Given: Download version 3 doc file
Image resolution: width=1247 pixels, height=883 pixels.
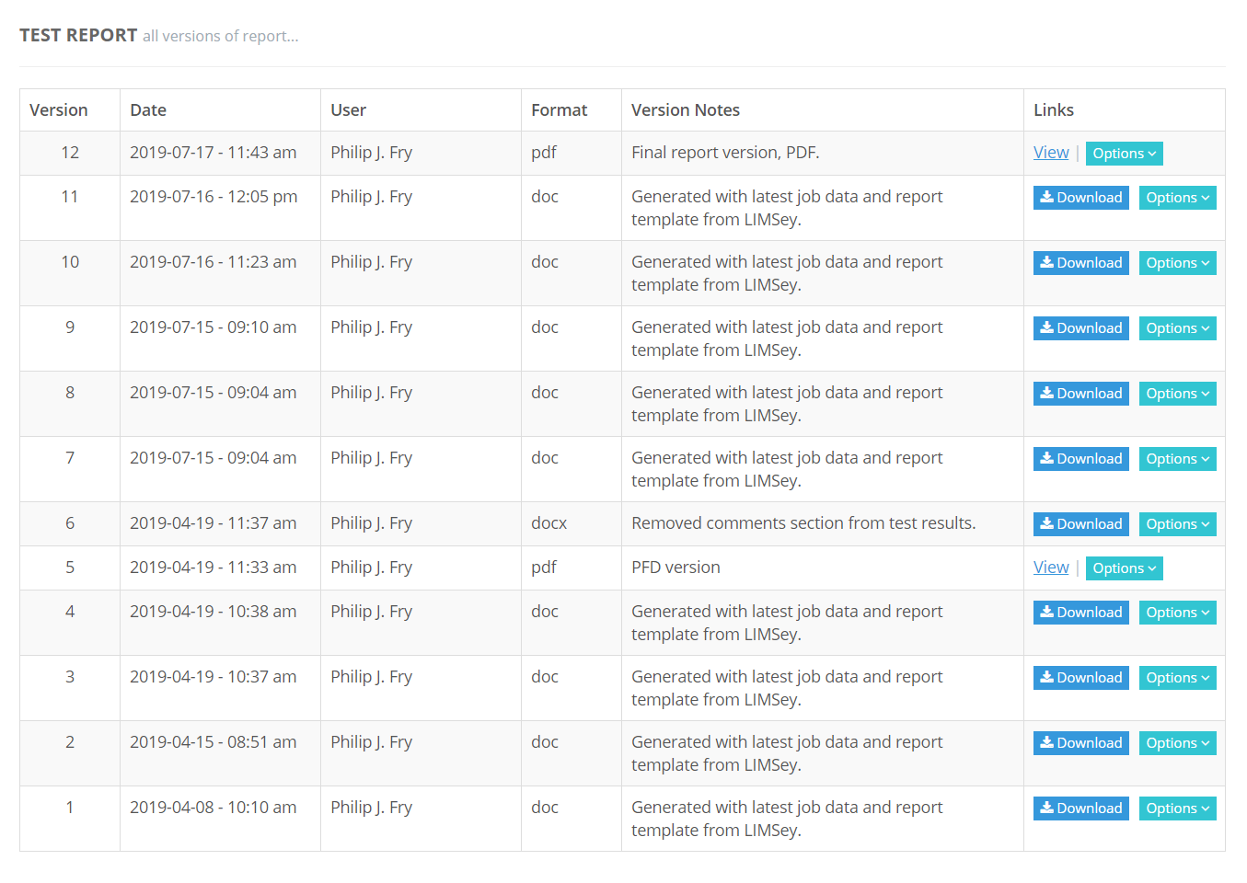Looking at the screenshot, I should [1080, 678].
